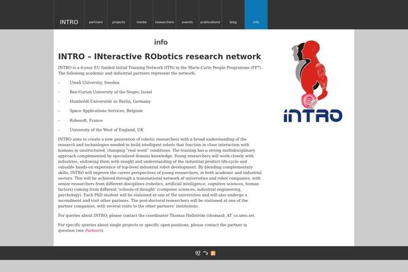Screen dimensions: 408x272
Task: Click the @ contact icon in footer
Action: point(198,253)
